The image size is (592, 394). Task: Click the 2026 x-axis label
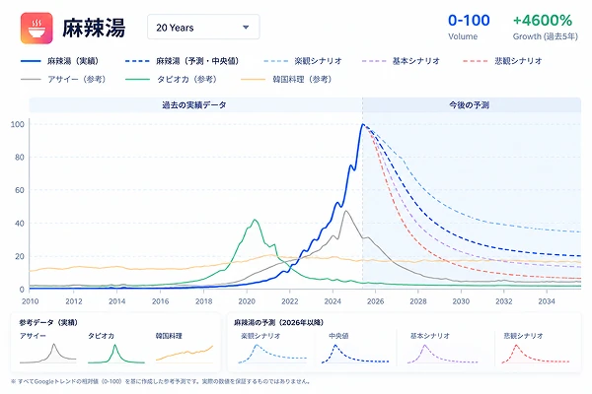(x=375, y=301)
